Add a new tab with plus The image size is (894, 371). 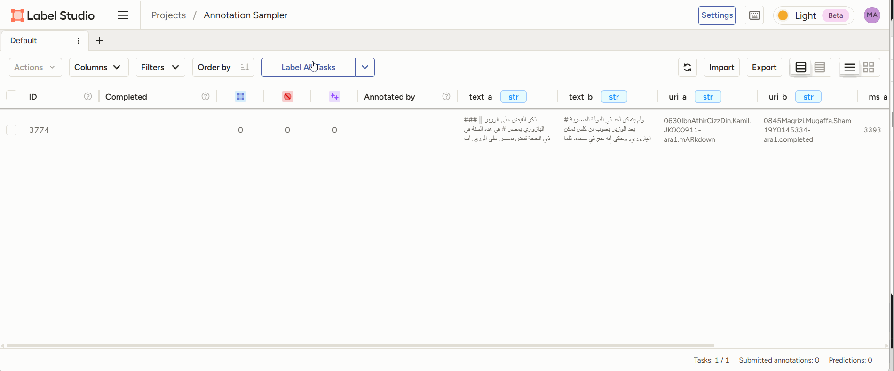coord(99,41)
